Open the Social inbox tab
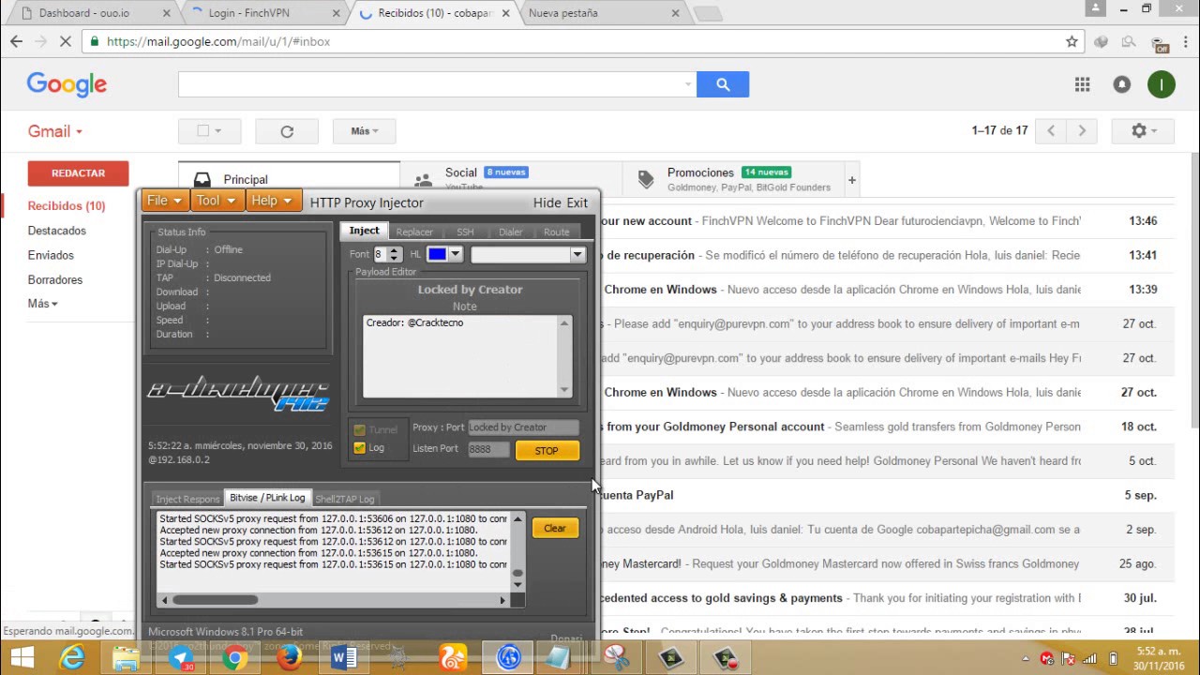The width and height of the screenshot is (1200, 675). coord(511,179)
